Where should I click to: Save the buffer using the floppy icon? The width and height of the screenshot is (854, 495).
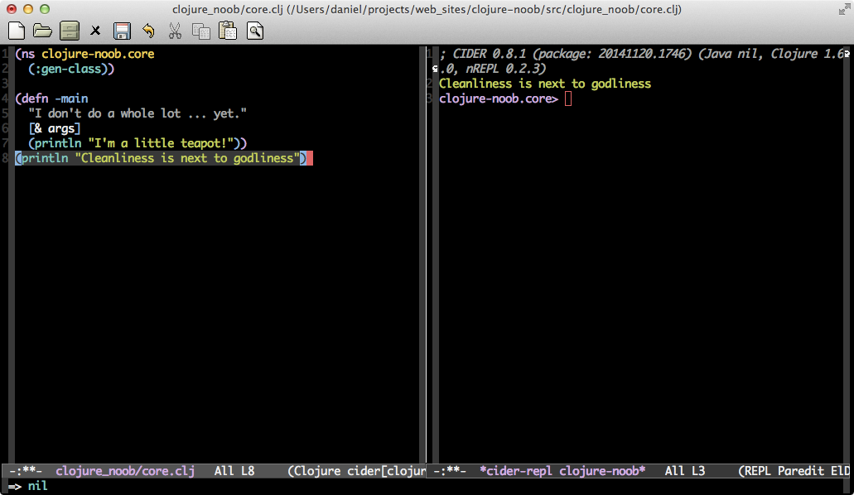122,31
